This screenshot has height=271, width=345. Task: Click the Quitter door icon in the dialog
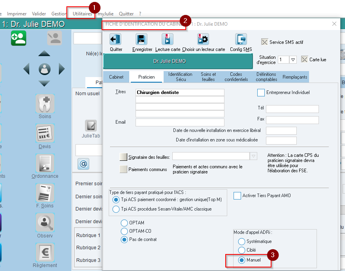[x=116, y=40]
